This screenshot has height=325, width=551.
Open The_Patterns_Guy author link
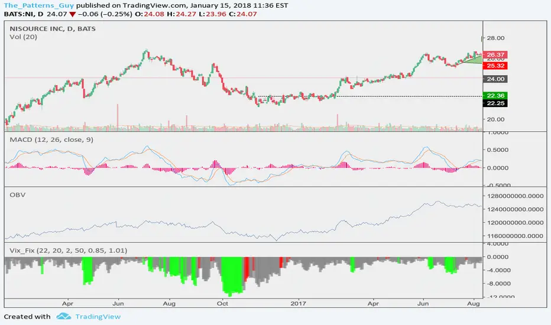[x=39, y=5]
